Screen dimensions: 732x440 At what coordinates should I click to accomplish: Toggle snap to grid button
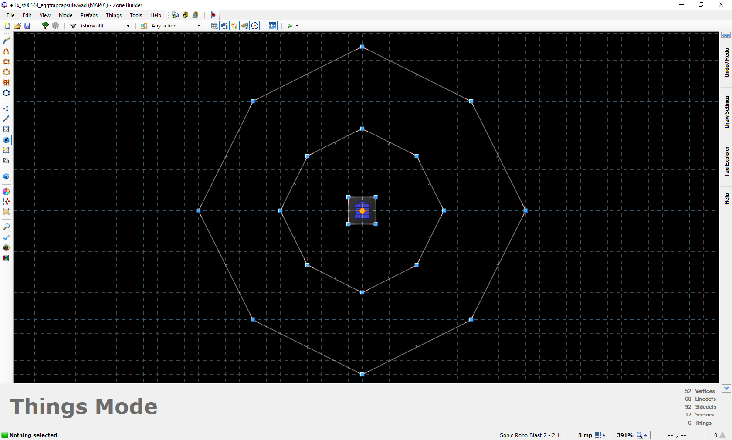pos(214,26)
